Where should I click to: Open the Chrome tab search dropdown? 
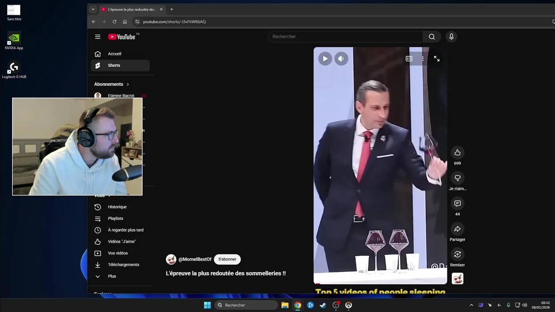[x=93, y=9]
